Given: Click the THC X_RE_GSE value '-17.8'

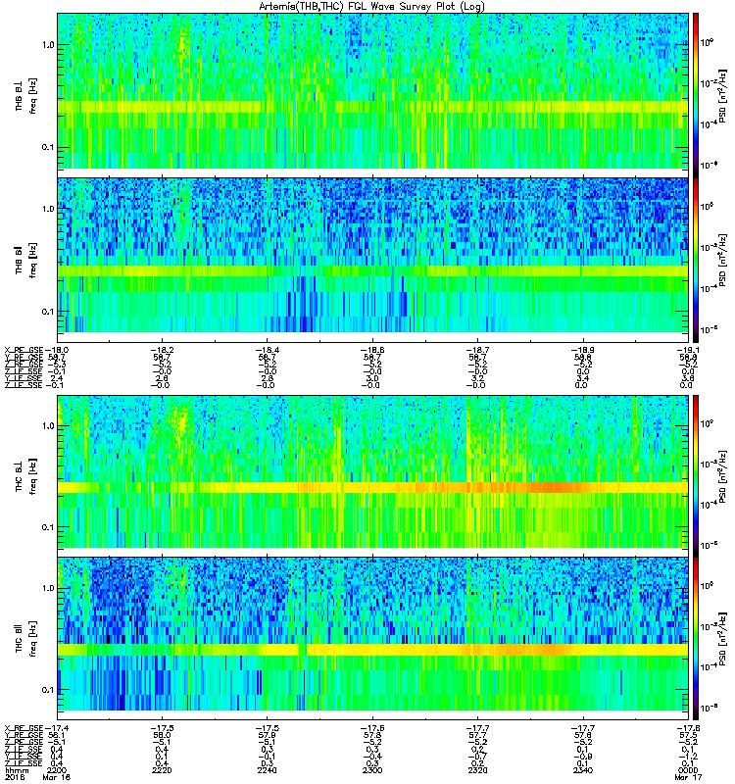Looking at the screenshot, I should [688, 728].
